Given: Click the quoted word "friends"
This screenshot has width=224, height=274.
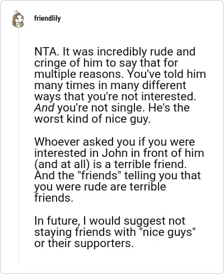Looking at the screenshot, I should pyautogui.click(x=99, y=175).
